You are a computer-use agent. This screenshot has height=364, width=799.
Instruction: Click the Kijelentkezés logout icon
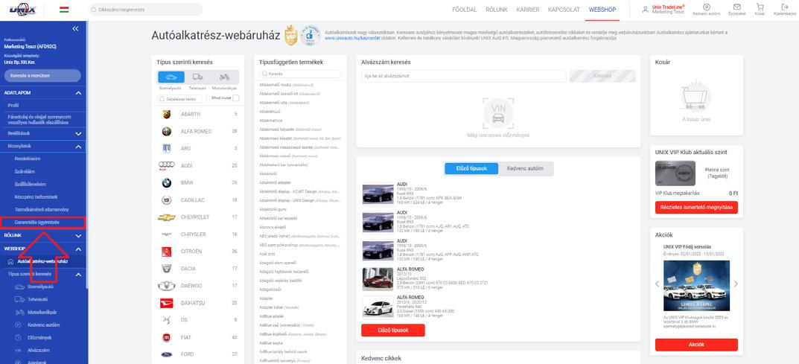(x=784, y=7)
